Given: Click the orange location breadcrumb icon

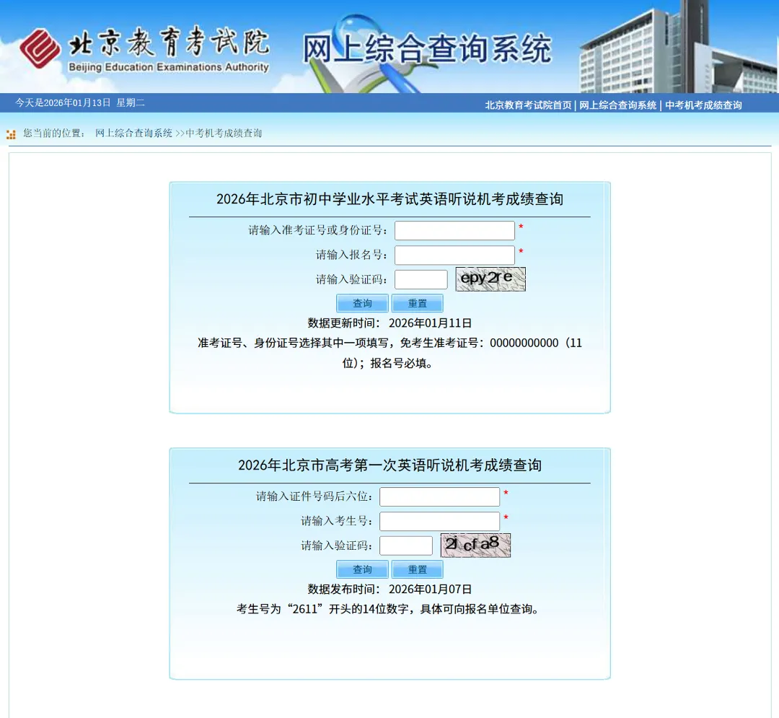Looking at the screenshot, I should pos(11,134).
